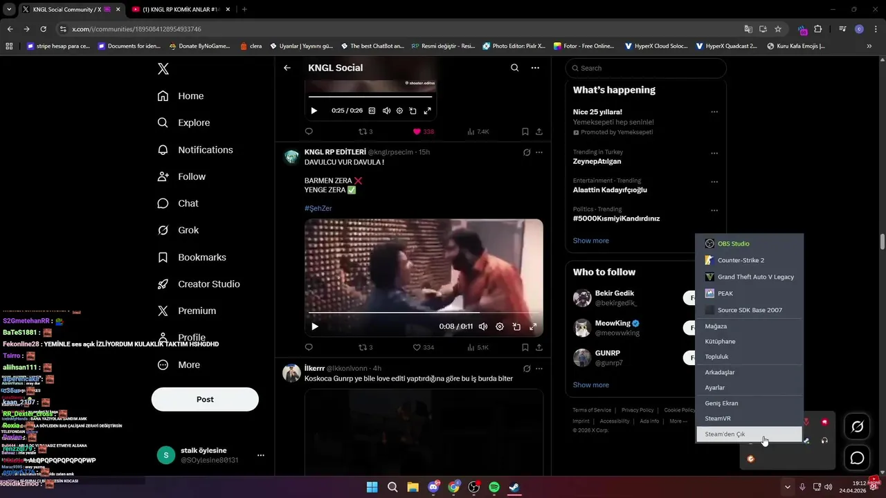The width and height of the screenshot is (886, 498).
Task: Click the X search input field
Action: (x=646, y=68)
